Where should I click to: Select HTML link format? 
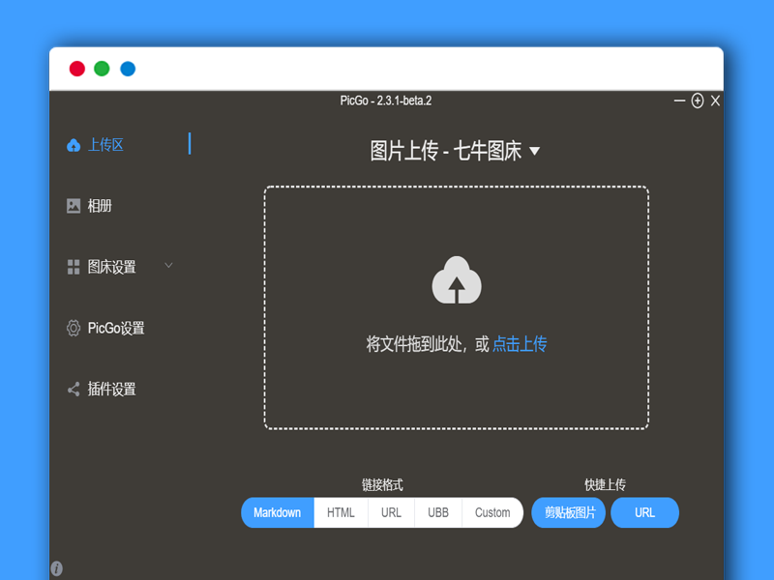point(341,512)
